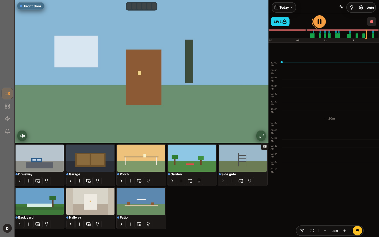
Task: Expand the Garage camera chevron
Action: pos(71,181)
